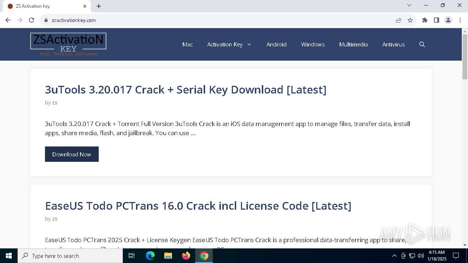Click the Chrome taskbar icon
Viewport: 468px width, 263px height.
click(x=204, y=256)
